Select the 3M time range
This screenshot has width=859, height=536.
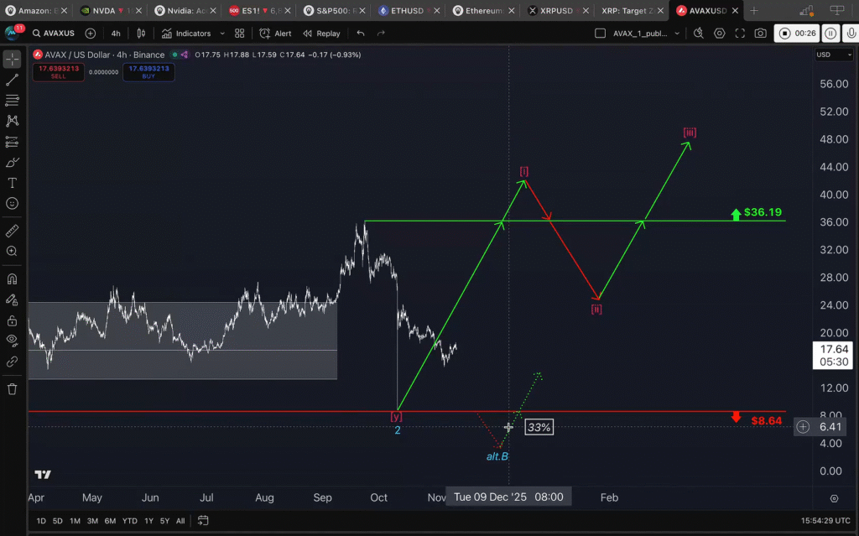(92, 521)
